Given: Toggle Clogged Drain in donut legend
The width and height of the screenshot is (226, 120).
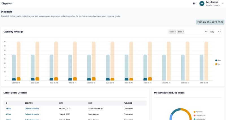Looking at the screenshot, I should click(200, 115).
